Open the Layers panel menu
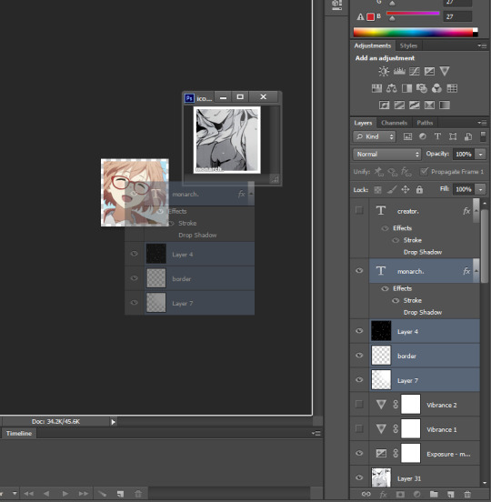 pyautogui.click(x=482, y=123)
